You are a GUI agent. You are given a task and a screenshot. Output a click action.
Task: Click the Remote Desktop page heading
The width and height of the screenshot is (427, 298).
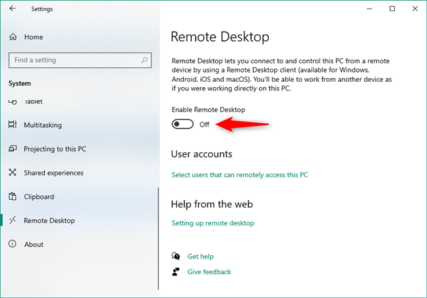pos(220,37)
